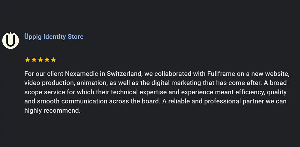Click the second star in the rating
The width and height of the screenshot is (300, 147).
[34, 60]
